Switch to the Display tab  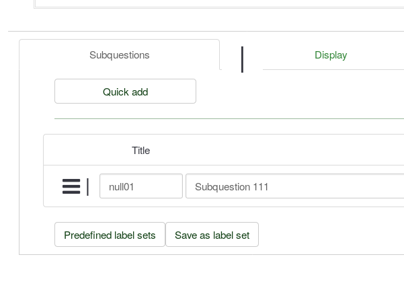tap(331, 55)
